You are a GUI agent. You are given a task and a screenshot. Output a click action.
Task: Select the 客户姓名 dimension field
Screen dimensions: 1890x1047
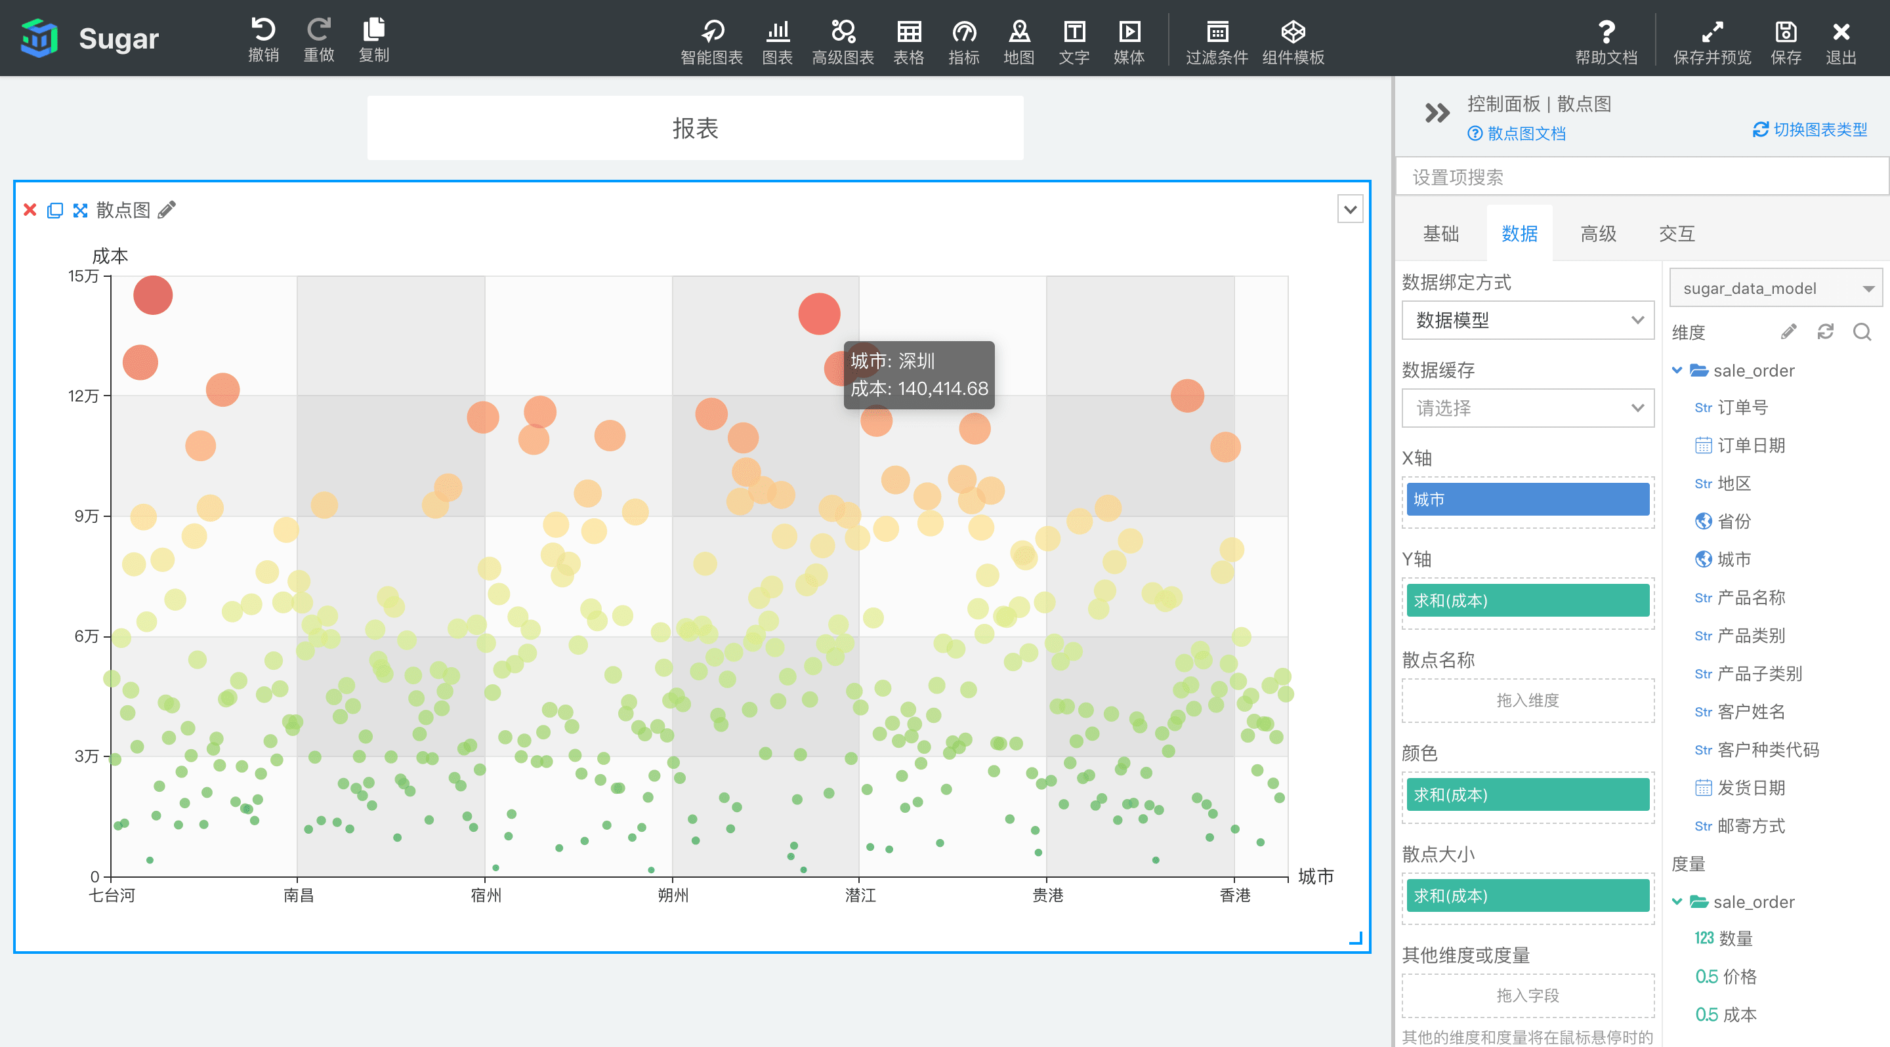(x=1740, y=712)
